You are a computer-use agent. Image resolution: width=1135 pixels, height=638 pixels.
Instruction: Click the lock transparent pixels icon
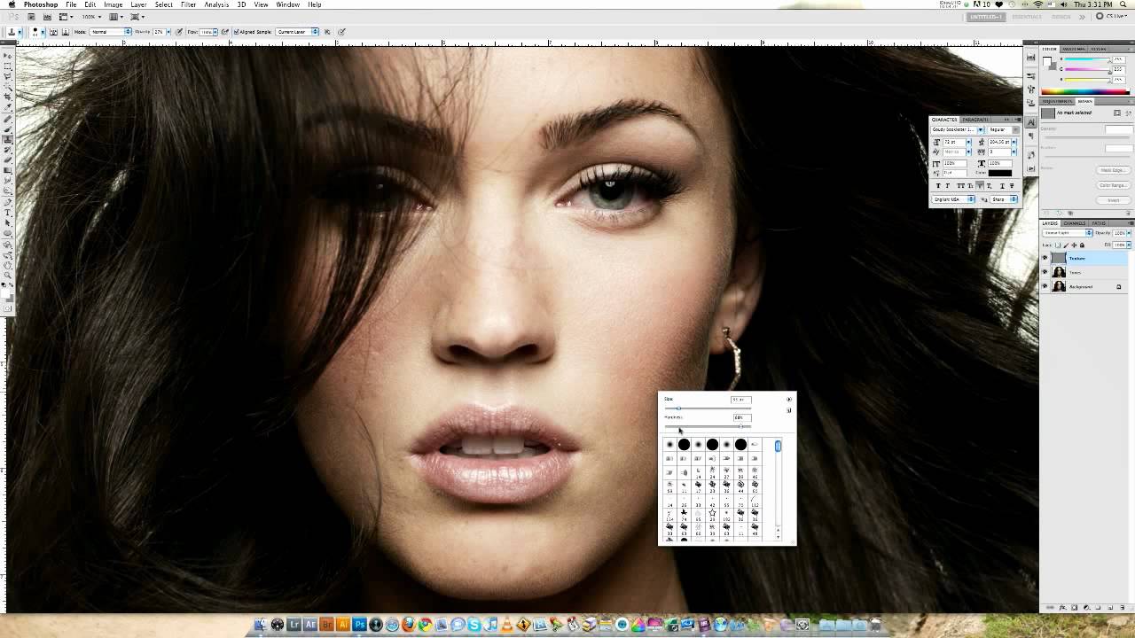coord(1058,245)
